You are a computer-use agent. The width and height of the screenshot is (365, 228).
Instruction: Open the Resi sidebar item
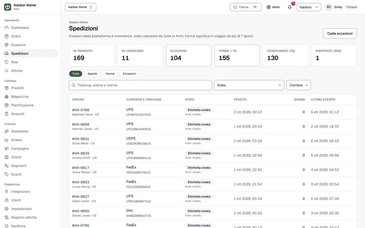click(x=30, y=62)
